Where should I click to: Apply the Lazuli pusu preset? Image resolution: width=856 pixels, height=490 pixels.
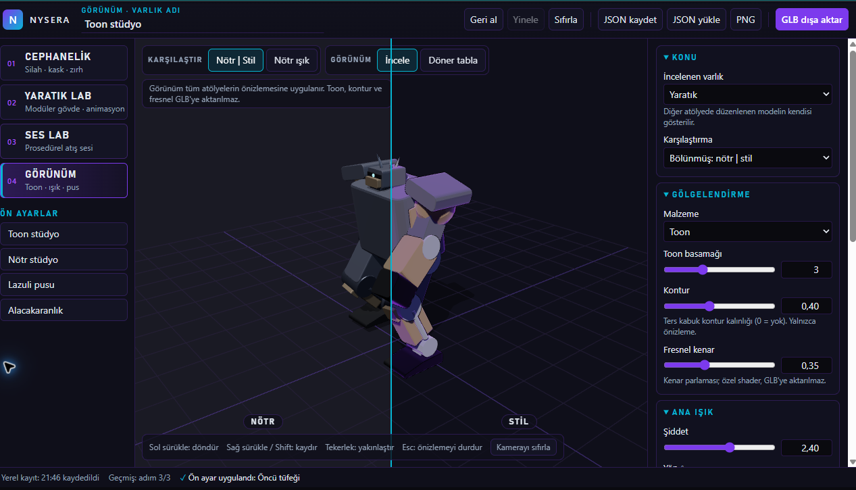pyautogui.click(x=64, y=285)
